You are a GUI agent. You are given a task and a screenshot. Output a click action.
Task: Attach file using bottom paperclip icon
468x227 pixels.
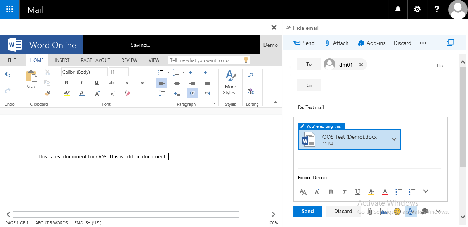[370, 212]
